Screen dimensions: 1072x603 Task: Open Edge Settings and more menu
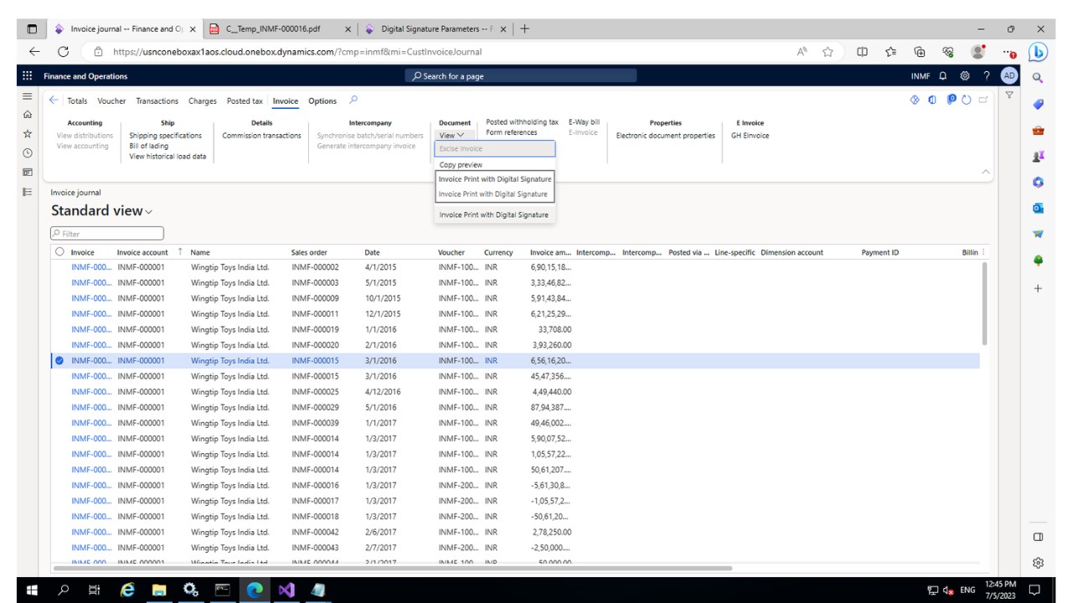pos(1009,52)
